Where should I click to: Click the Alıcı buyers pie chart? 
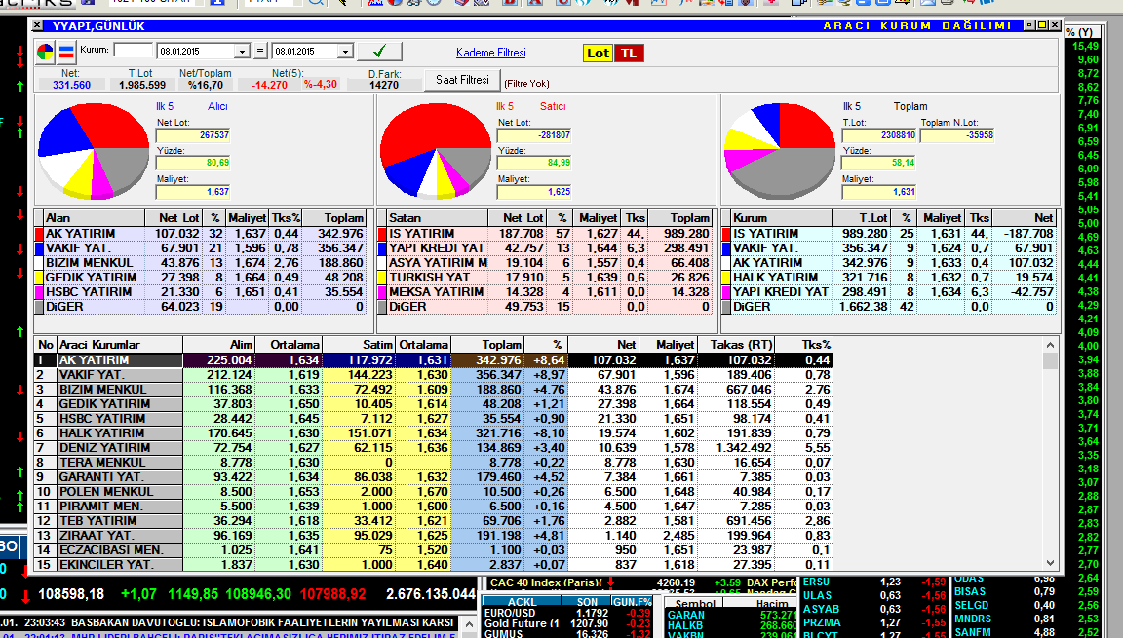[x=94, y=150]
